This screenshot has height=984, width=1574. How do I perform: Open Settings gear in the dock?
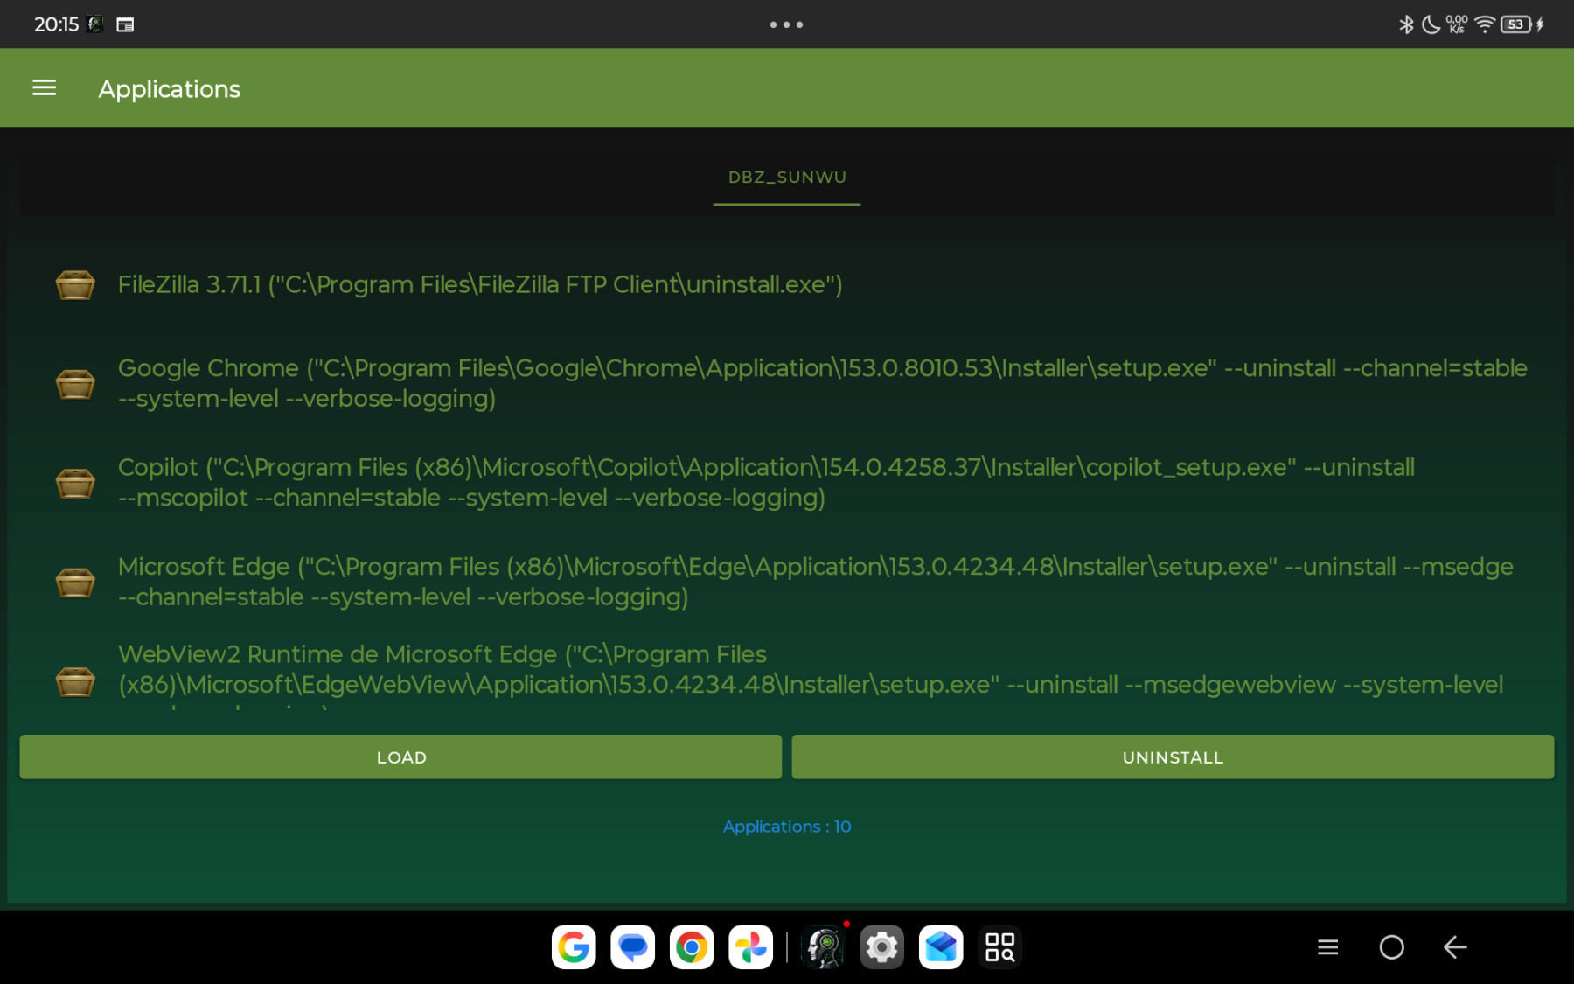881,946
